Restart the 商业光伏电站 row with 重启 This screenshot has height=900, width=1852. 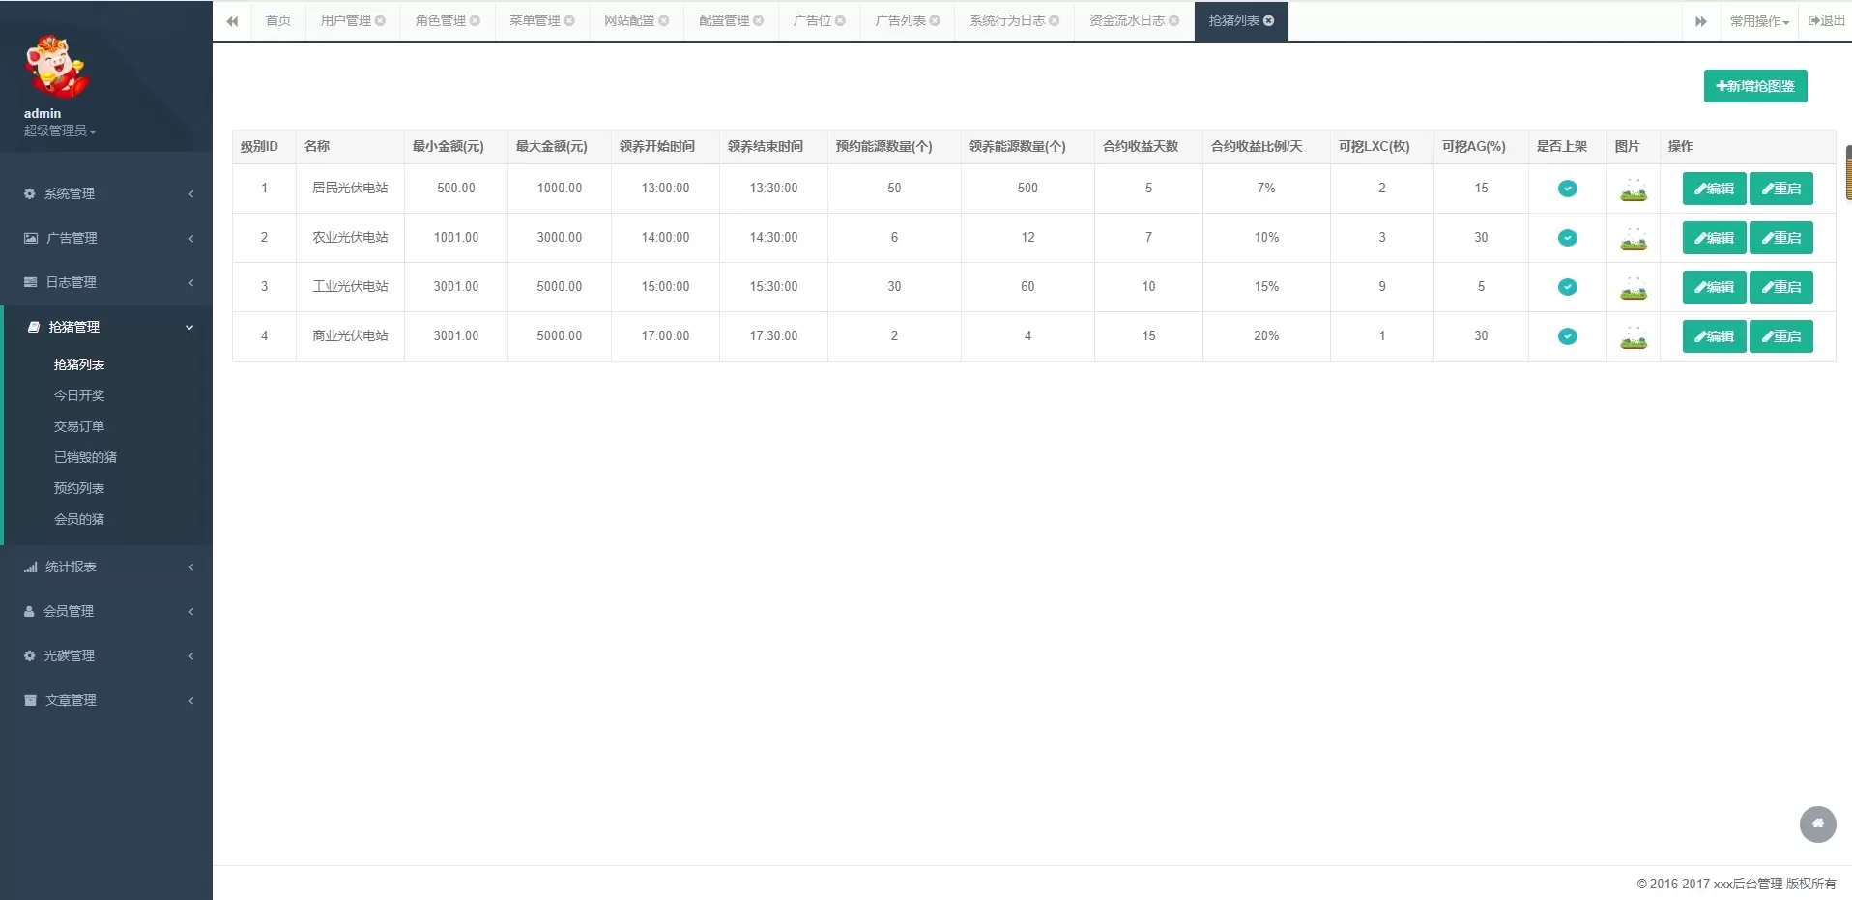tap(1780, 336)
